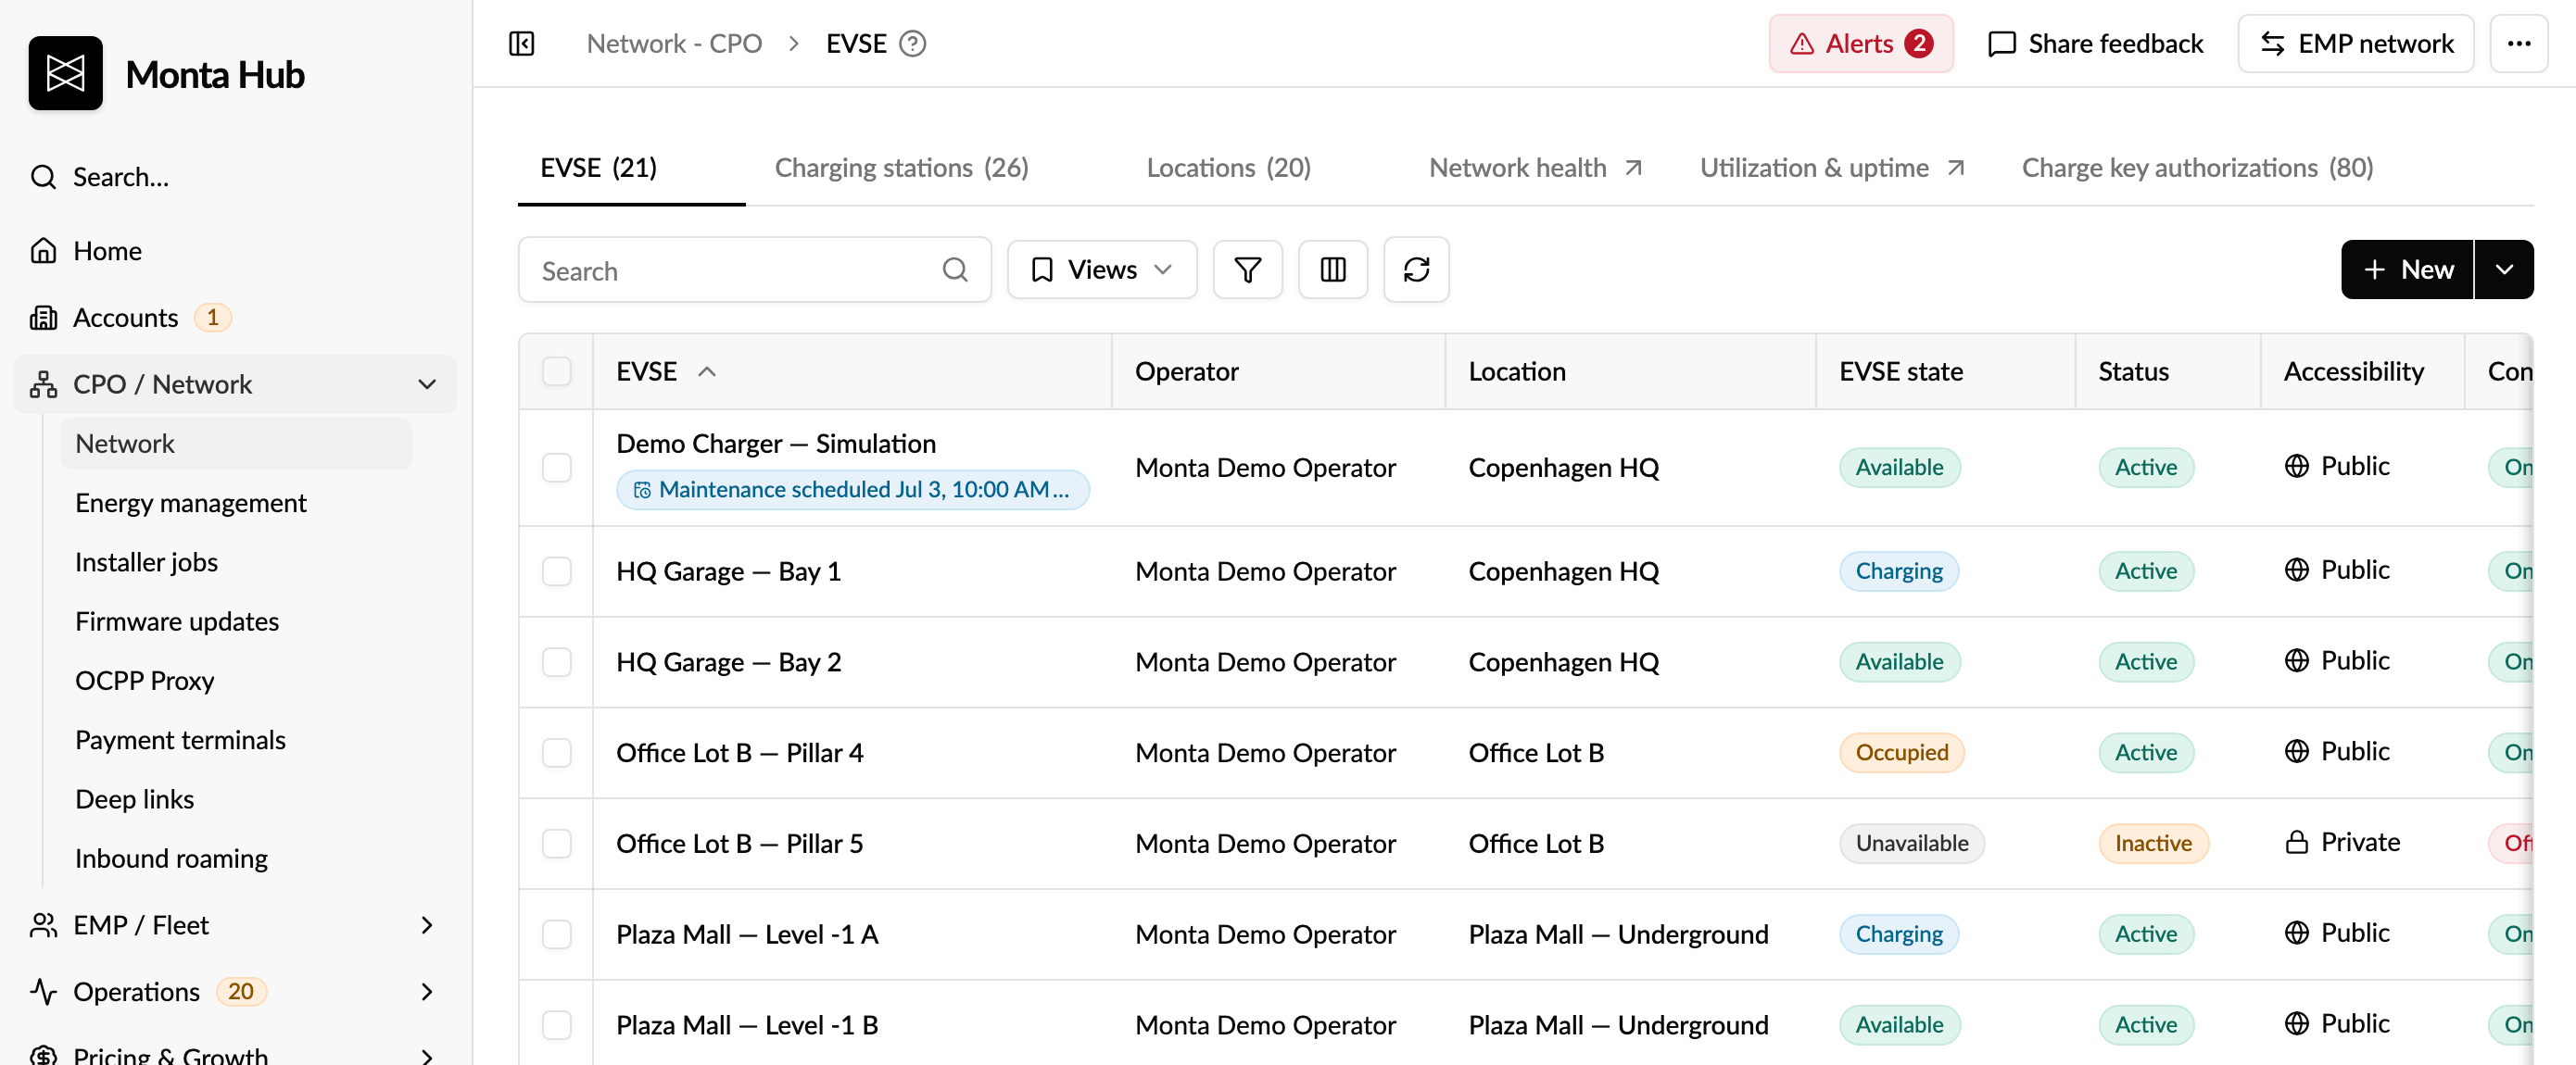The image size is (2576, 1065).
Task: Open the New button dropdown arrow
Action: 2503,269
